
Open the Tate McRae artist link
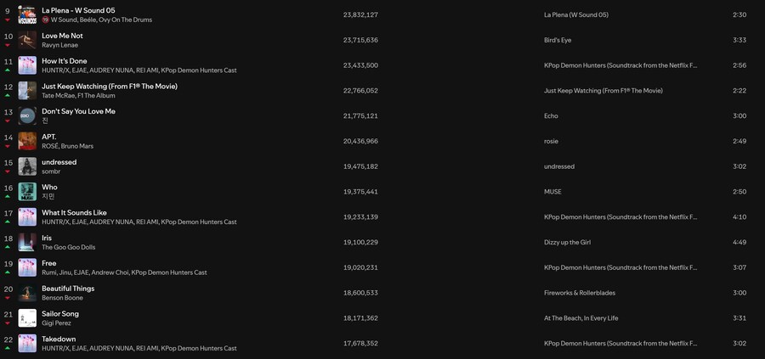pyautogui.click(x=59, y=96)
